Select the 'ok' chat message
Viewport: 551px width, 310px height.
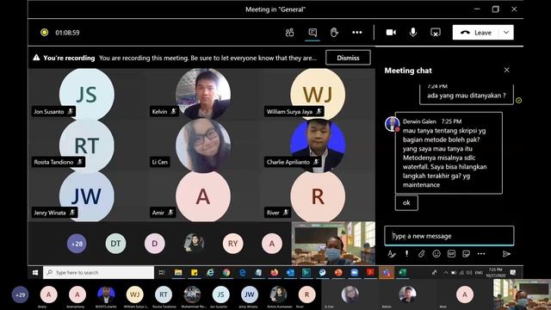[x=406, y=203]
